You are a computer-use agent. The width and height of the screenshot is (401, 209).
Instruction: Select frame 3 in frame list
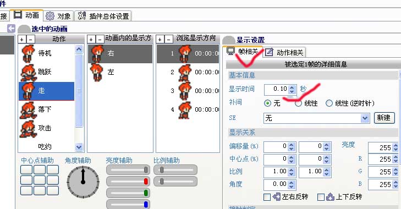coord(188,91)
